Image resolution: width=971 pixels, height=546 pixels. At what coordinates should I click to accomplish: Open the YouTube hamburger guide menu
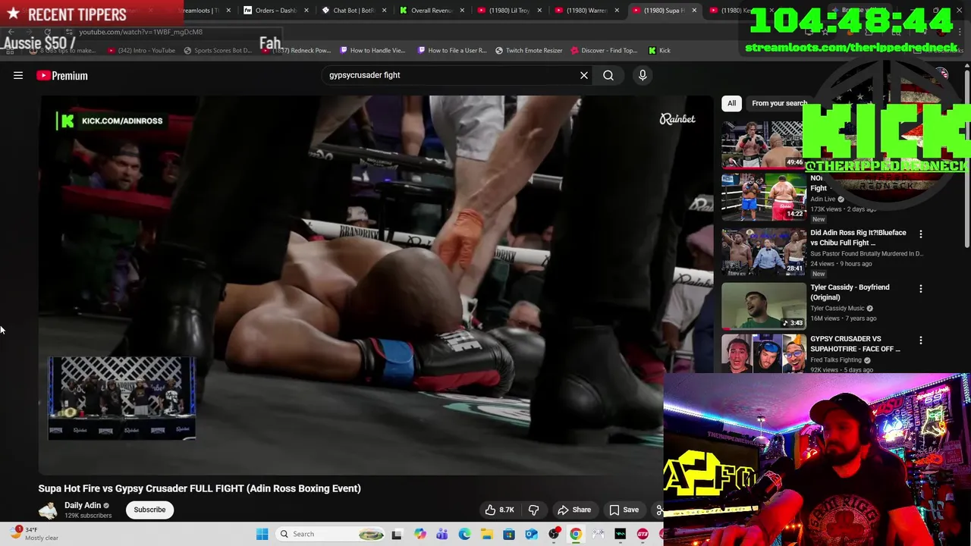click(18, 75)
